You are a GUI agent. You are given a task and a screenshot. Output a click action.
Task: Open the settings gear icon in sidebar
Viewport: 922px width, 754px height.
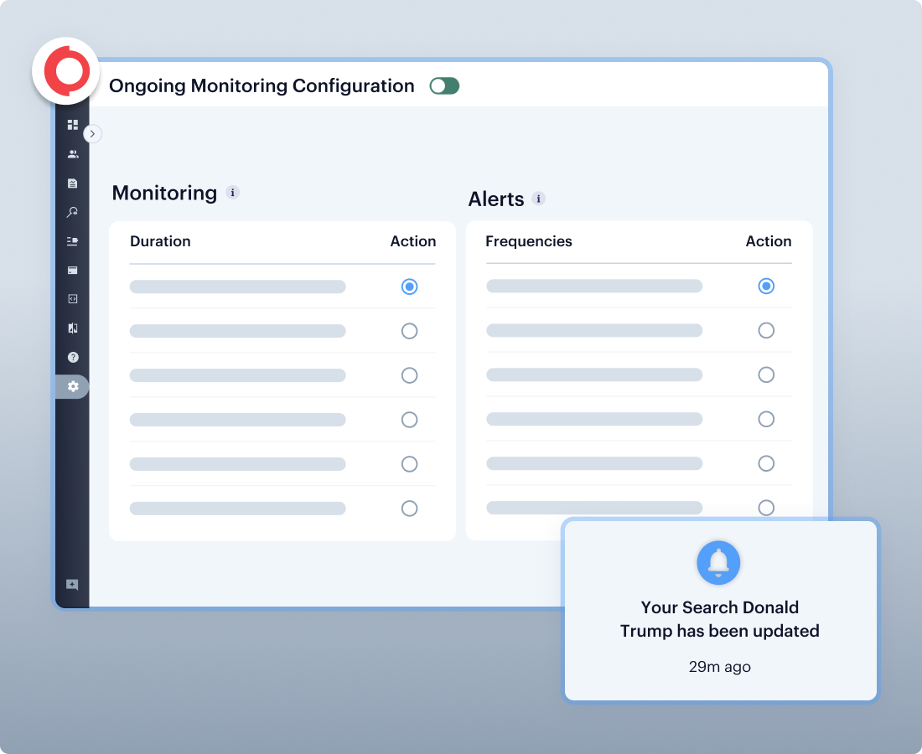[73, 386]
